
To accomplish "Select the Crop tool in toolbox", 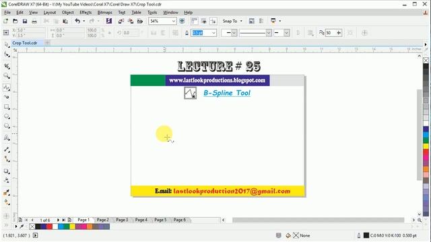I will 7,66.
